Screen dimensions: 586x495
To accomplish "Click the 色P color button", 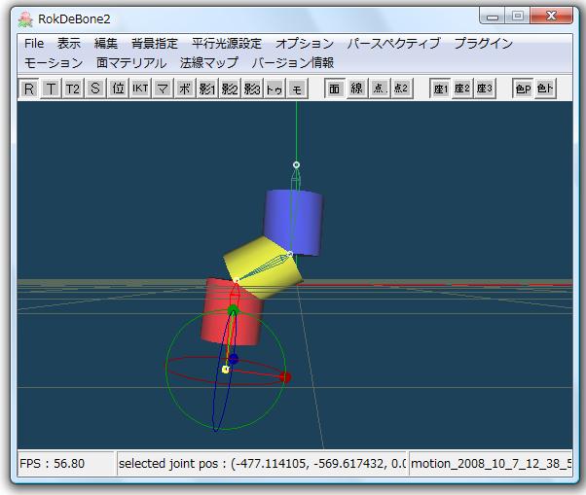I will [523, 88].
